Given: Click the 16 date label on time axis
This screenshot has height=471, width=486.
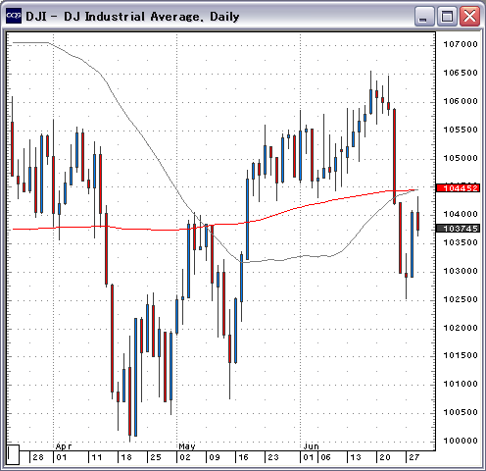Looking at the screenshot, I should pos(243,457).
